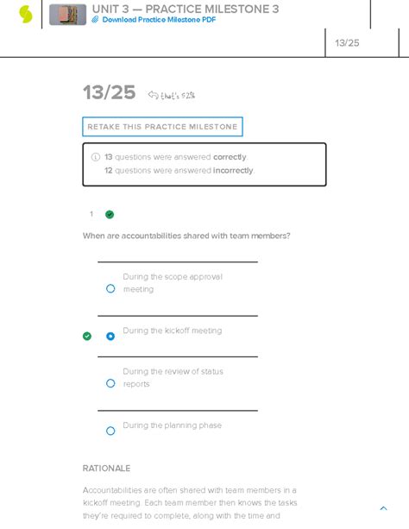This screenshot has width=409, height=529.
Task: Click the green Sophia logo icon
Action: coord(26,15)
